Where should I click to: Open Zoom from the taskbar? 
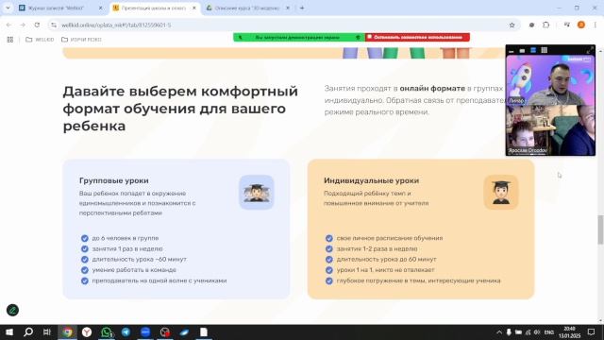point(145,332)
